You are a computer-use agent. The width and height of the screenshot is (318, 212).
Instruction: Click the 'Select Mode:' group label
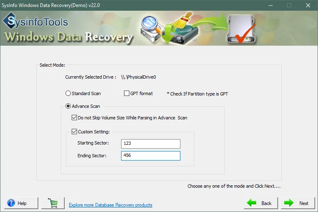pos(52,65)
